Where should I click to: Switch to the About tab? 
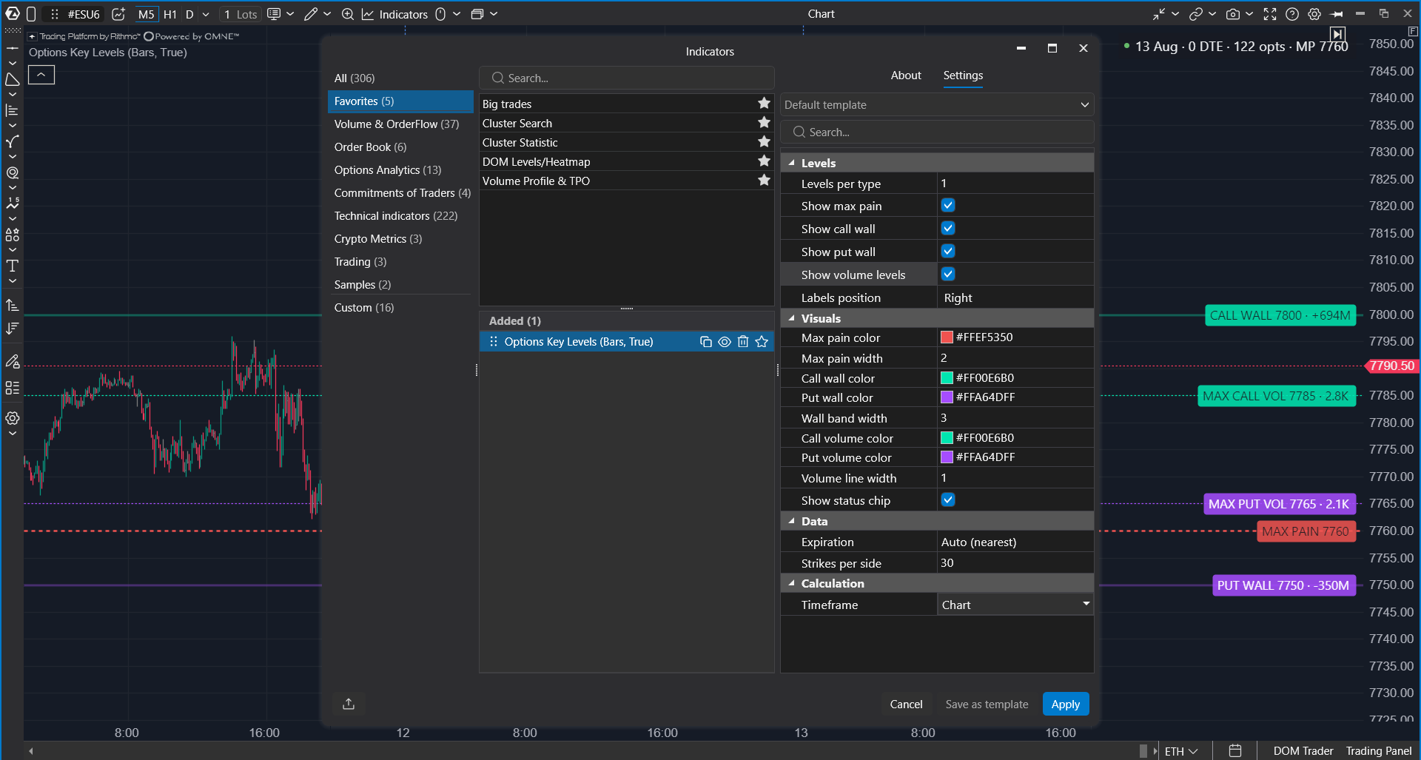coord(906,75)
